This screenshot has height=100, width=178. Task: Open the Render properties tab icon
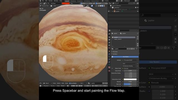tap(109, 37)
